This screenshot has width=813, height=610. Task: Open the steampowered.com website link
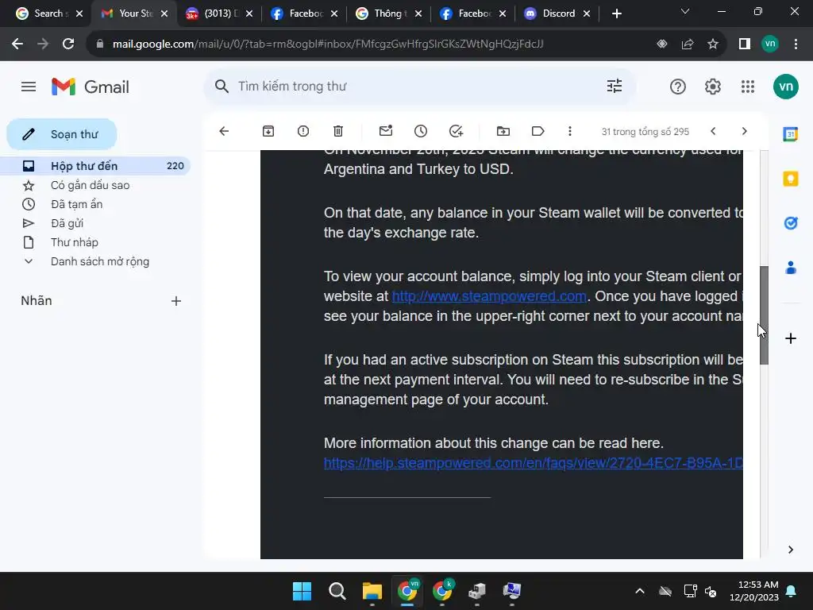[x=489, y=296]
